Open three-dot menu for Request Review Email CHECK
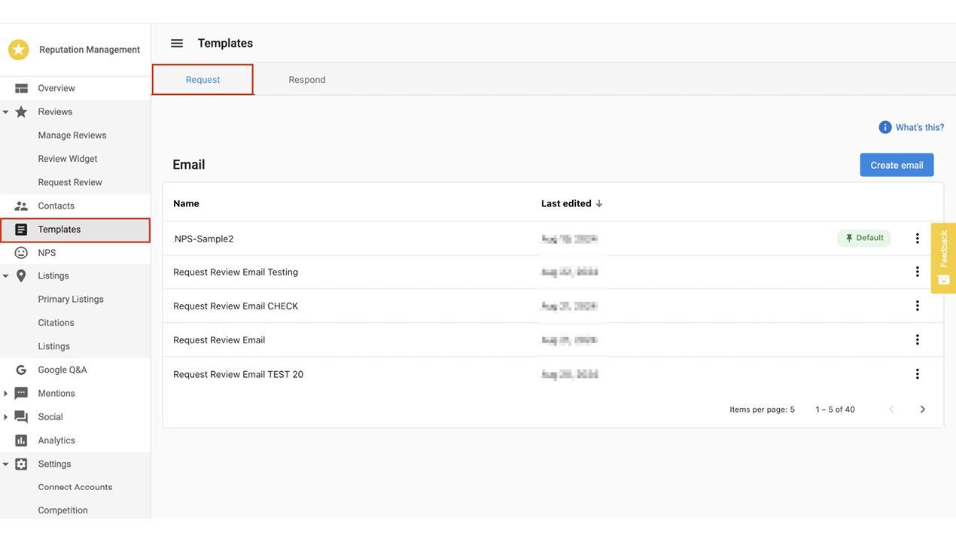Image resolution: width=956 pixels, height=542 pixels. (x=917, y=306)
